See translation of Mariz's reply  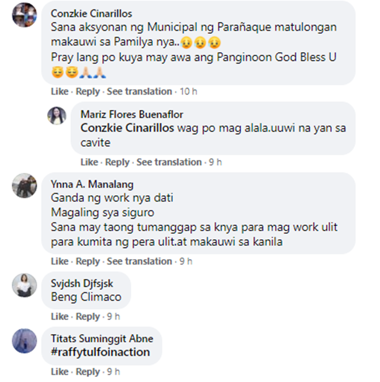pyautogui.click(x=169, y=162)
